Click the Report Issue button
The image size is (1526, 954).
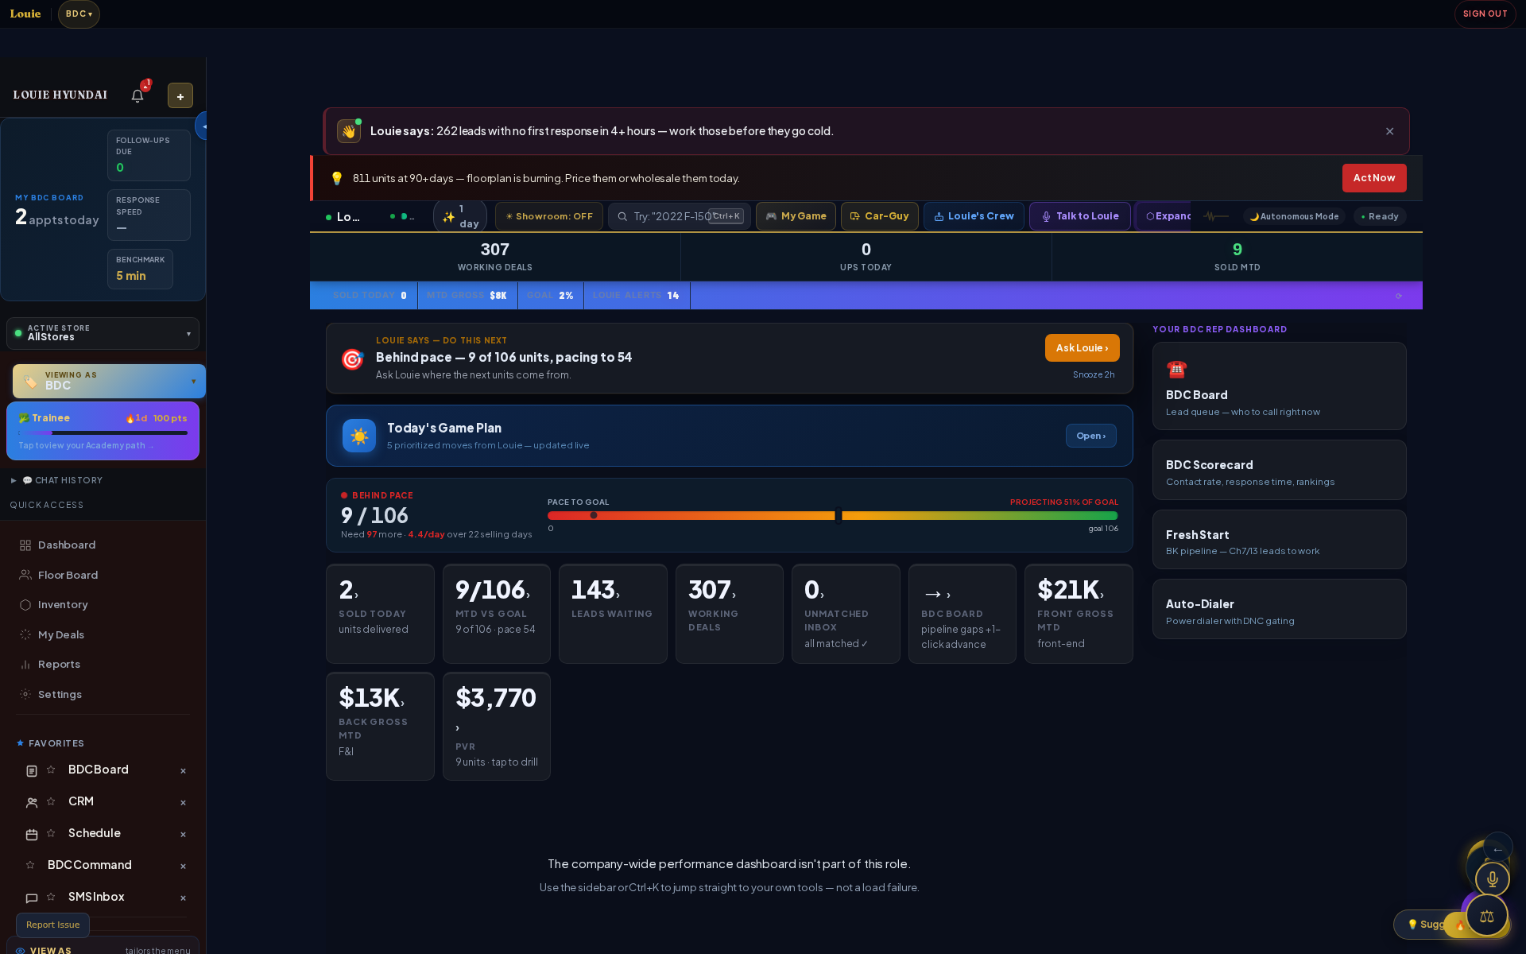point(52,925)
